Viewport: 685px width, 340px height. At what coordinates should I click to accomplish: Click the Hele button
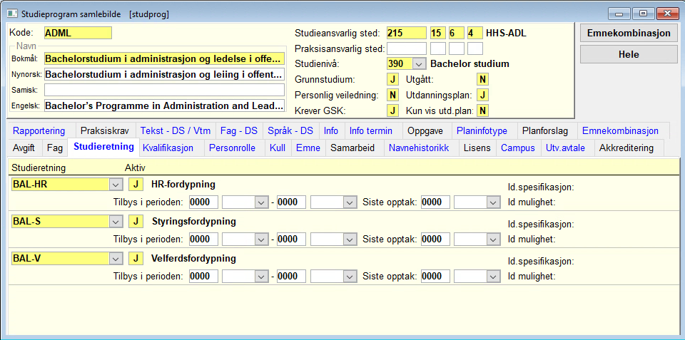(629, 55)
